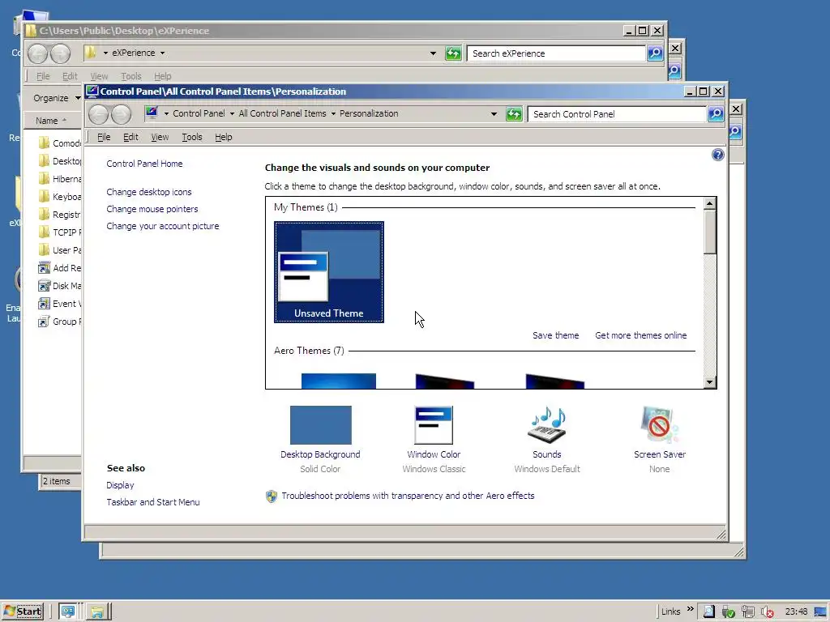Click the Personalization window search magnifier icon

[716, 113]
